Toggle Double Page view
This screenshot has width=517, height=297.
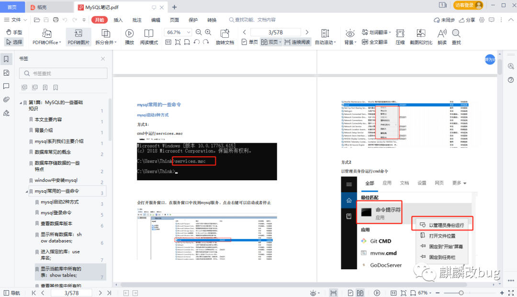[x=271, y=42]
